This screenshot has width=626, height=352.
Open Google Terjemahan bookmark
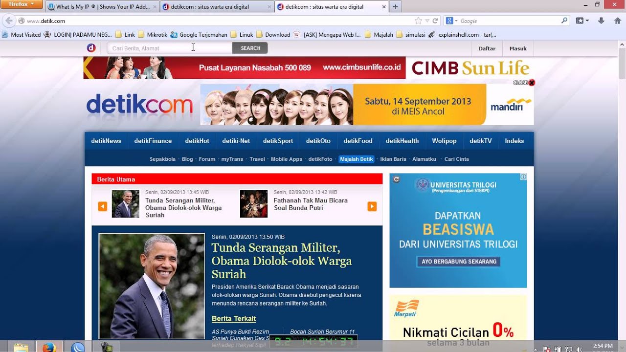point(199,35)
